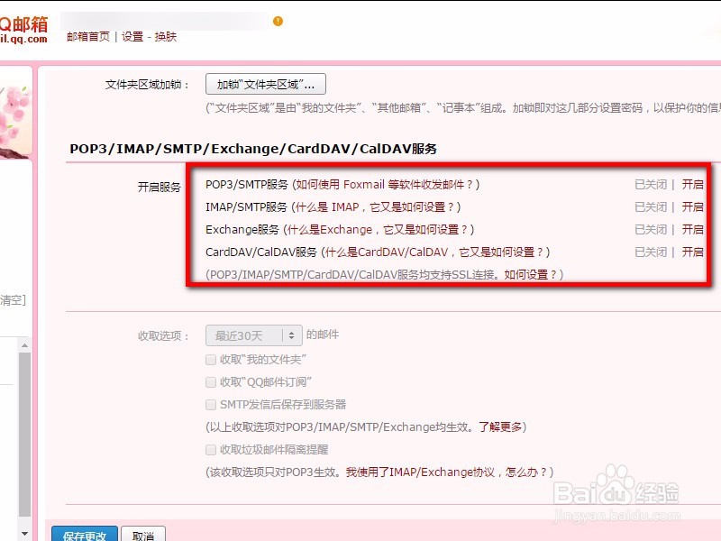Enable SMTP发信后保存到服务器
721x541 pixels.
pos(212,404)
